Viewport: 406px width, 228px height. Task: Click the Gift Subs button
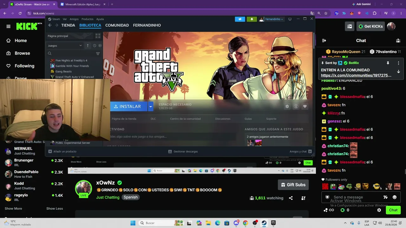pyautogui.click(x=293, y=185)
